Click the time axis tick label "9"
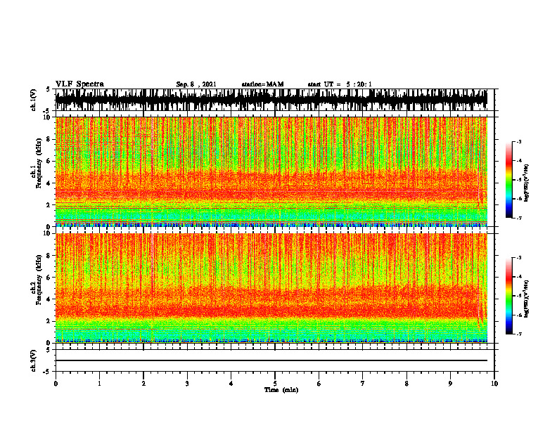557x430 pixels. click(450, 384)
